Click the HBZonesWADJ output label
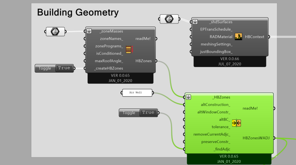This screenshot has height=165, width=296. [256, 138]
